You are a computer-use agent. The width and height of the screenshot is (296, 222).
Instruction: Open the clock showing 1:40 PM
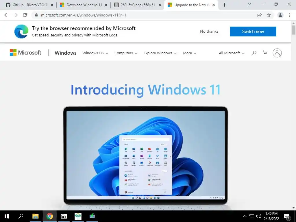271,216
